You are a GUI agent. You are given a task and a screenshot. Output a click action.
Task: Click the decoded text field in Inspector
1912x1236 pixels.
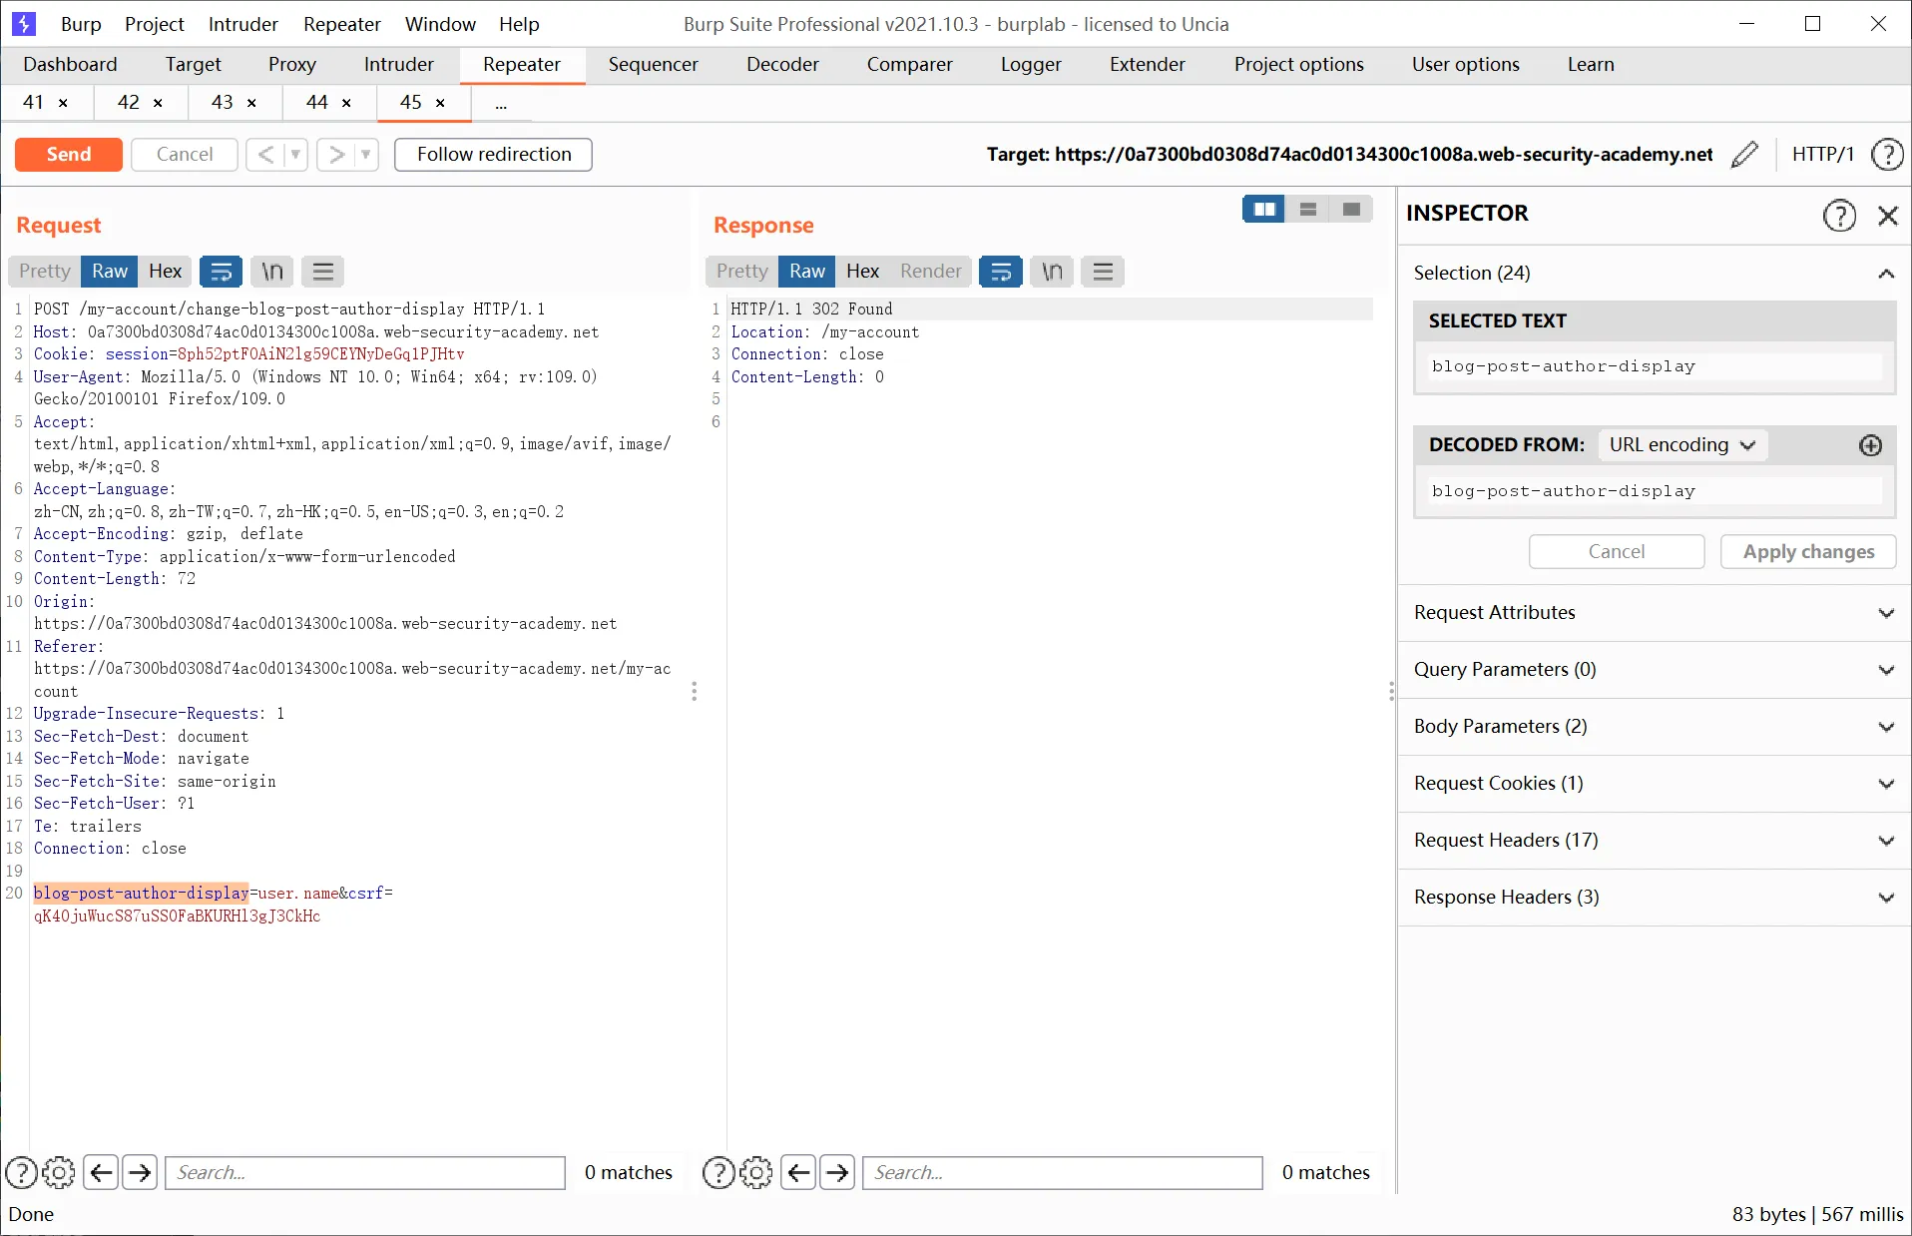tap(1655, 491)
